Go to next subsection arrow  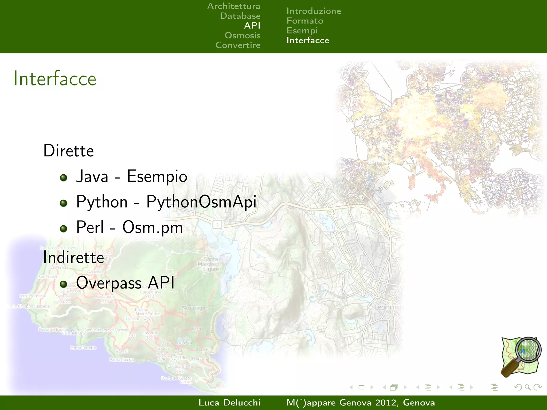tap(438, 387)
